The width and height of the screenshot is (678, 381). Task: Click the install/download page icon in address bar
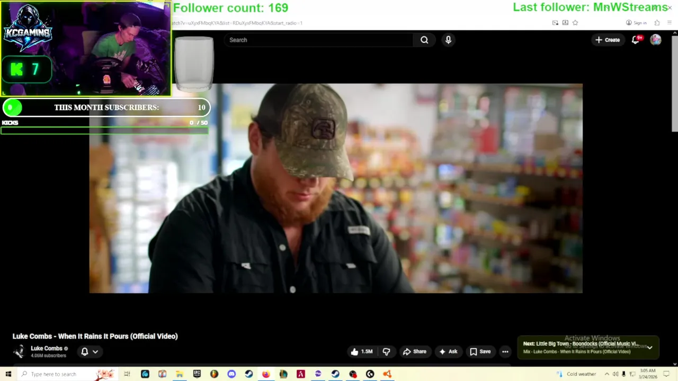pos(565,23)
